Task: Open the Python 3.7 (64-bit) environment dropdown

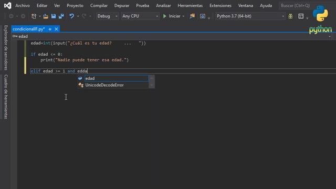Action: [x=250, y=16]
